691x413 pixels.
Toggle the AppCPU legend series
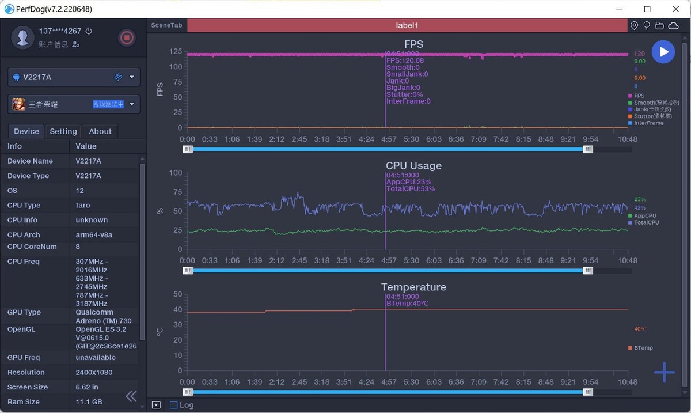[x=644, y=216]
